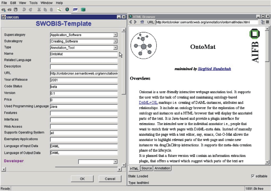Switch to the Annotation tab
Image resolution: width=271 pixels, height=191 pixels.
(x=162, y=168)
